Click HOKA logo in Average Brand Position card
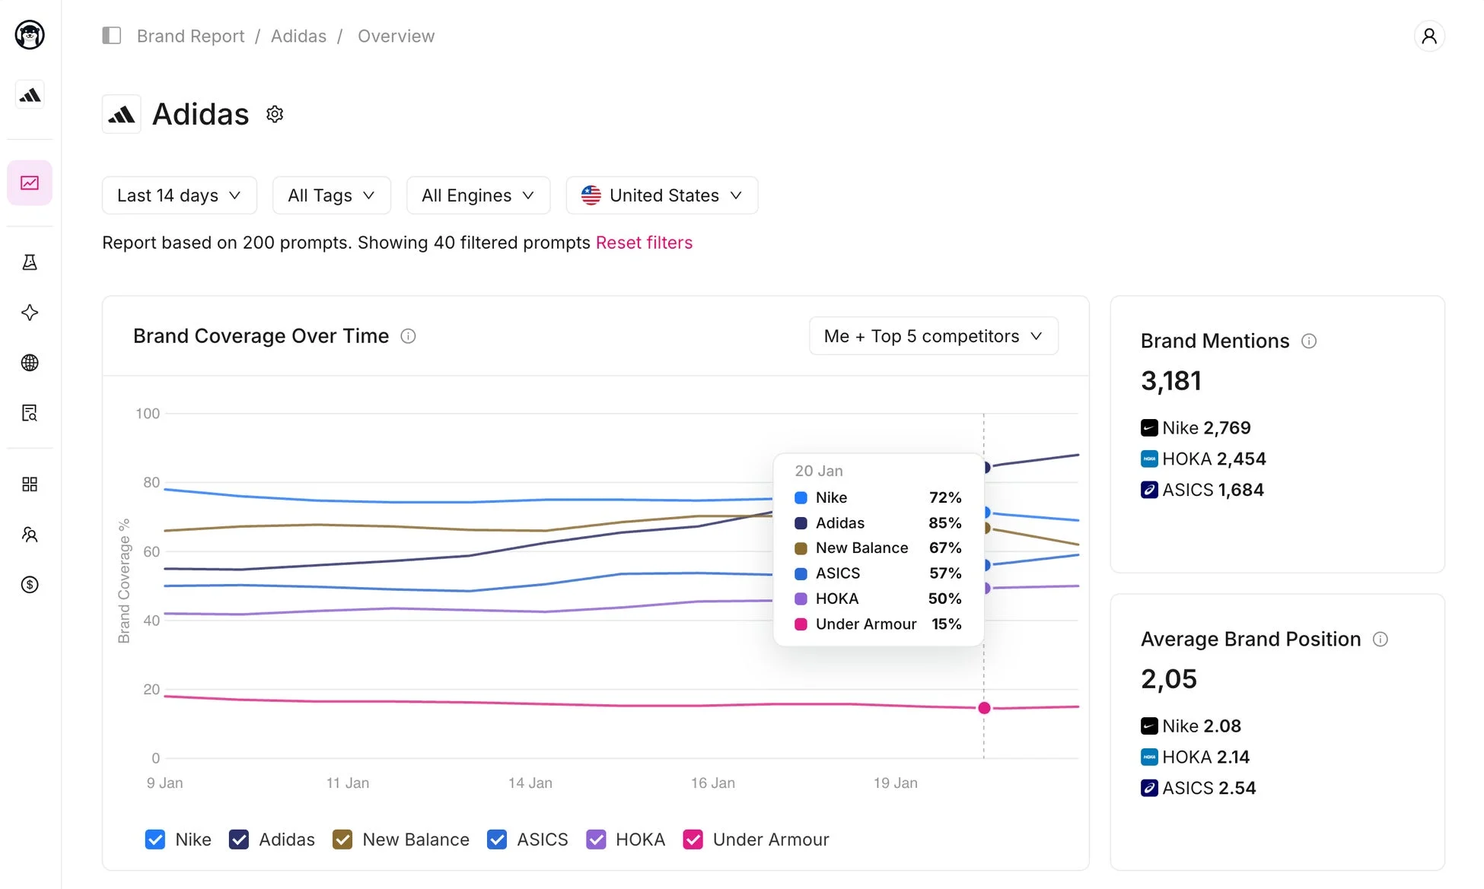The height and width of the screenshot is (889, 1484). [1149, 757]
